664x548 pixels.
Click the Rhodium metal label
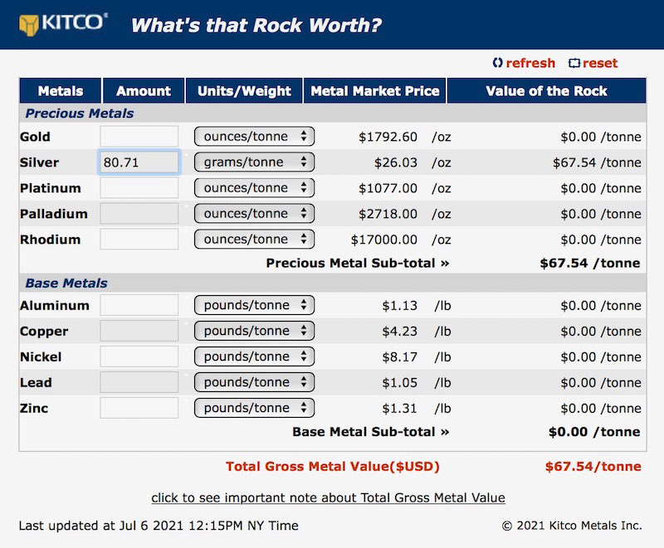click(51, 240)
